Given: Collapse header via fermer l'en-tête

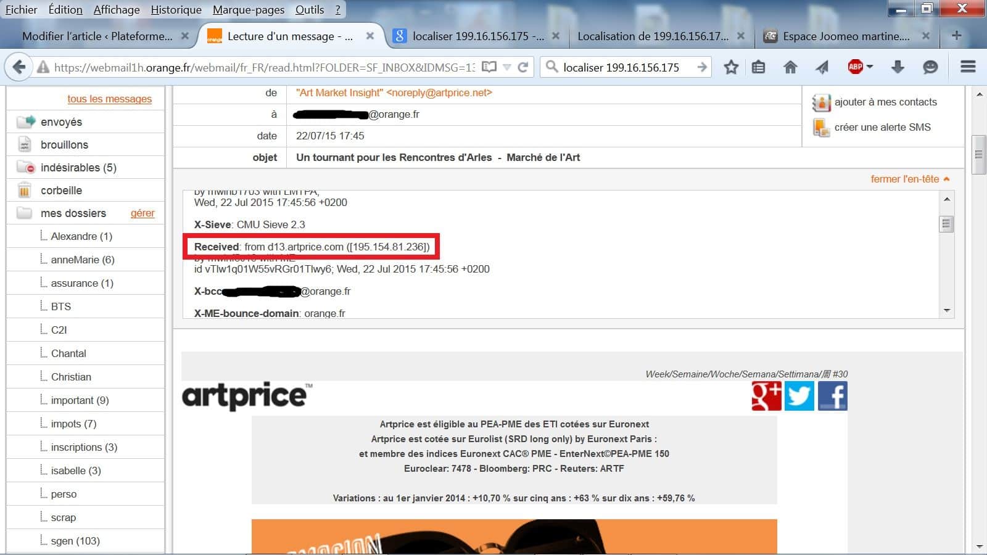Looking at the screenshot, I should pos(909,179).
